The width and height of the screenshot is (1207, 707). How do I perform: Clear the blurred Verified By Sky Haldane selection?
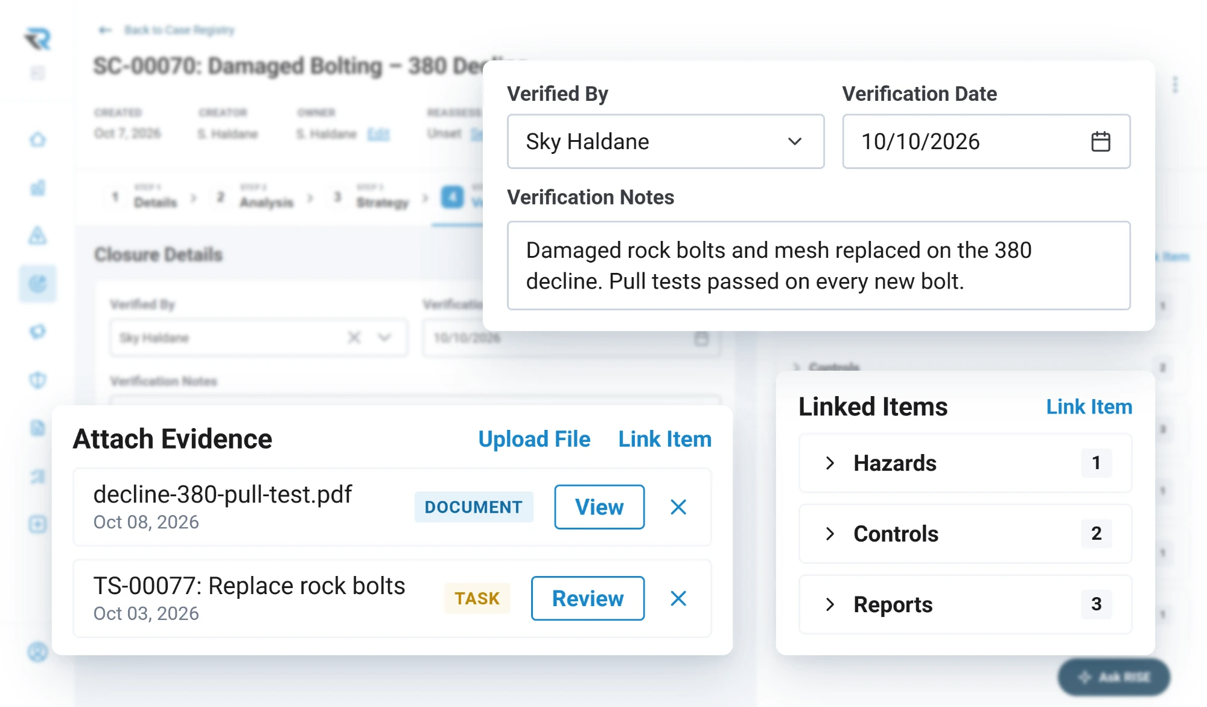click(354, 338)
